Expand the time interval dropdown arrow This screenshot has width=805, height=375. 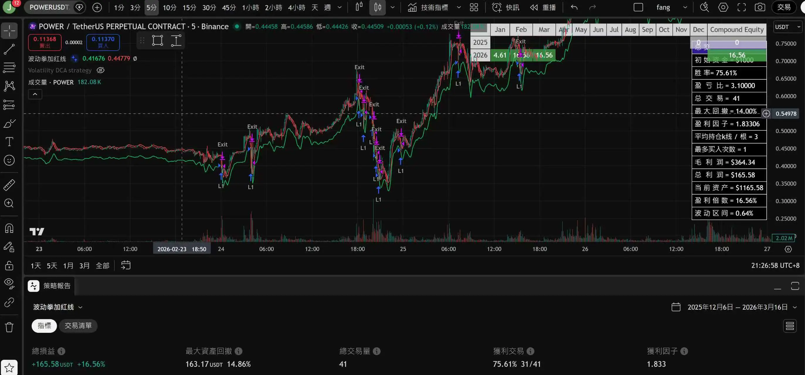tap(340, 7)
